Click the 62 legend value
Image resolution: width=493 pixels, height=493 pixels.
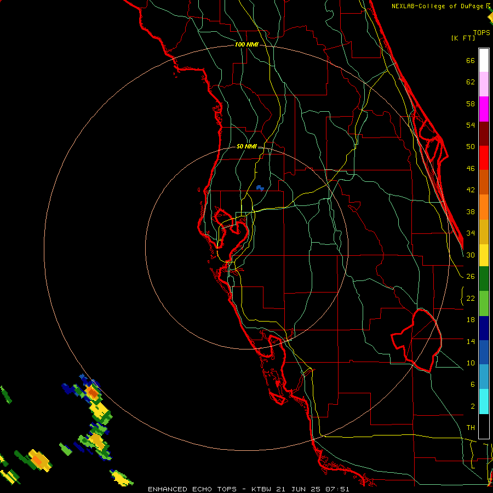[x=471, y=82]
